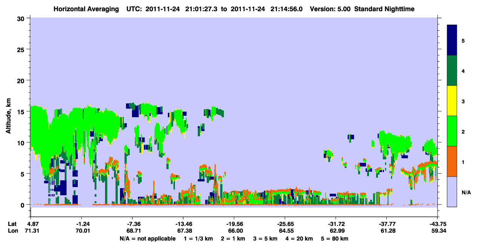Click the N/A = not applicable legend text
Screen dimensions: 486x249
[x=148, y=239]
